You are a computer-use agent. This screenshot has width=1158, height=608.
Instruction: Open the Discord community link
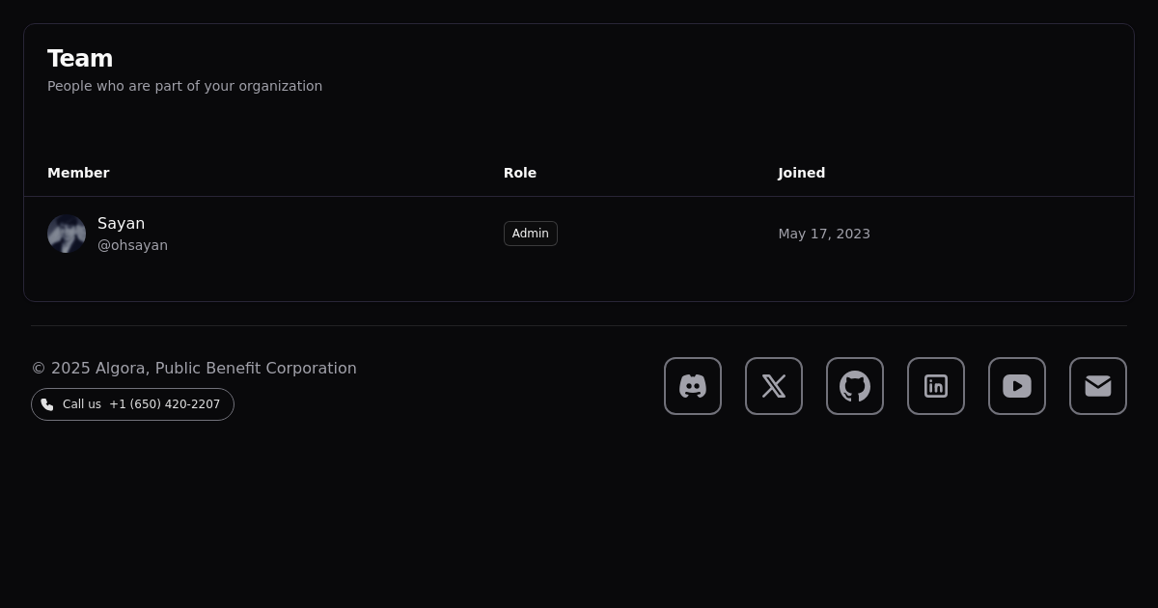pos(693,386)
